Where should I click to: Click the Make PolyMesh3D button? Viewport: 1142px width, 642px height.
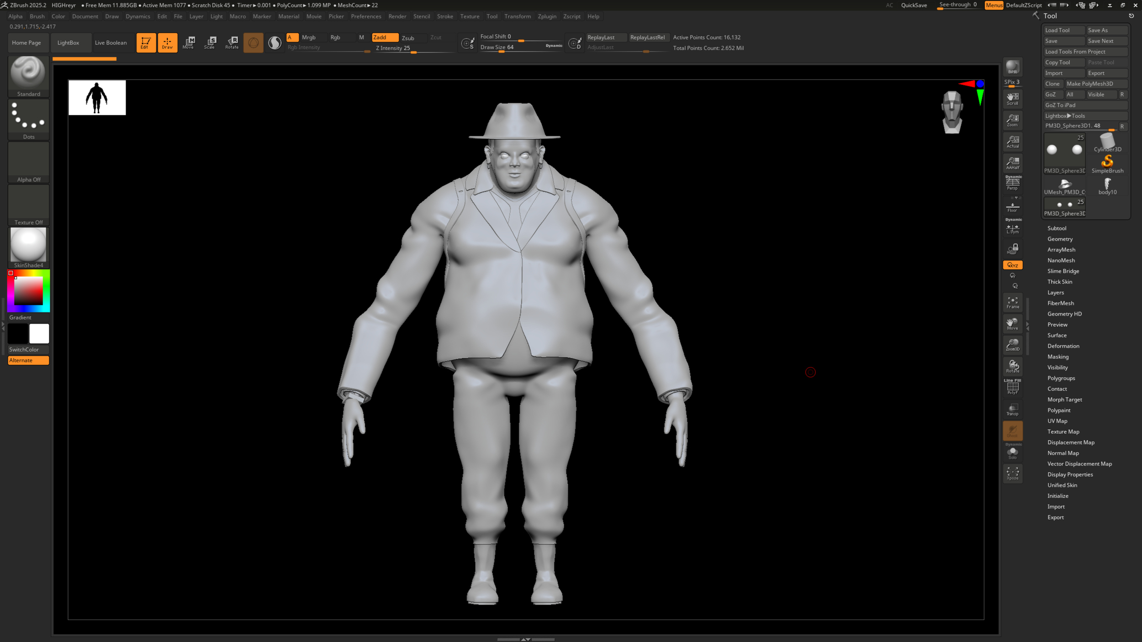[x=1095, y=84]
